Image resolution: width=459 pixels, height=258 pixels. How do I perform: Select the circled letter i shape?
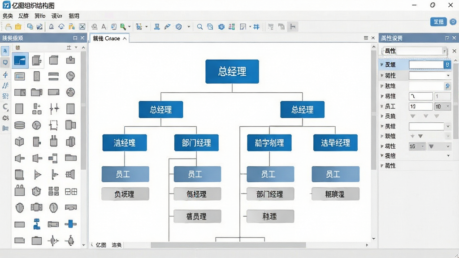[x=53, y=208]
